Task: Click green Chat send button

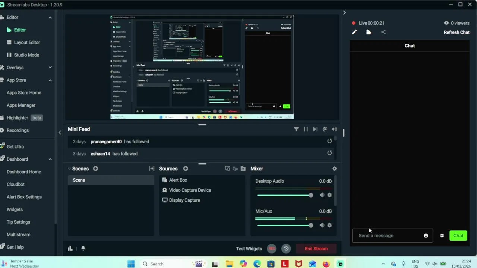Action: coord(458,236)
